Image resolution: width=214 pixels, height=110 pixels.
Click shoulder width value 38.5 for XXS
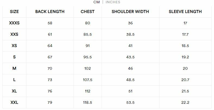[130, 34]
